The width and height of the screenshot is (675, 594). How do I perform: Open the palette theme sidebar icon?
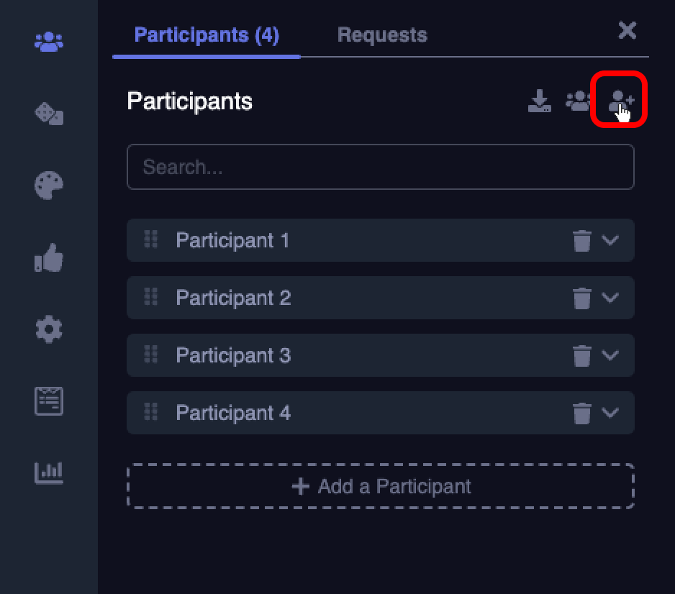[x=49, y=185]
